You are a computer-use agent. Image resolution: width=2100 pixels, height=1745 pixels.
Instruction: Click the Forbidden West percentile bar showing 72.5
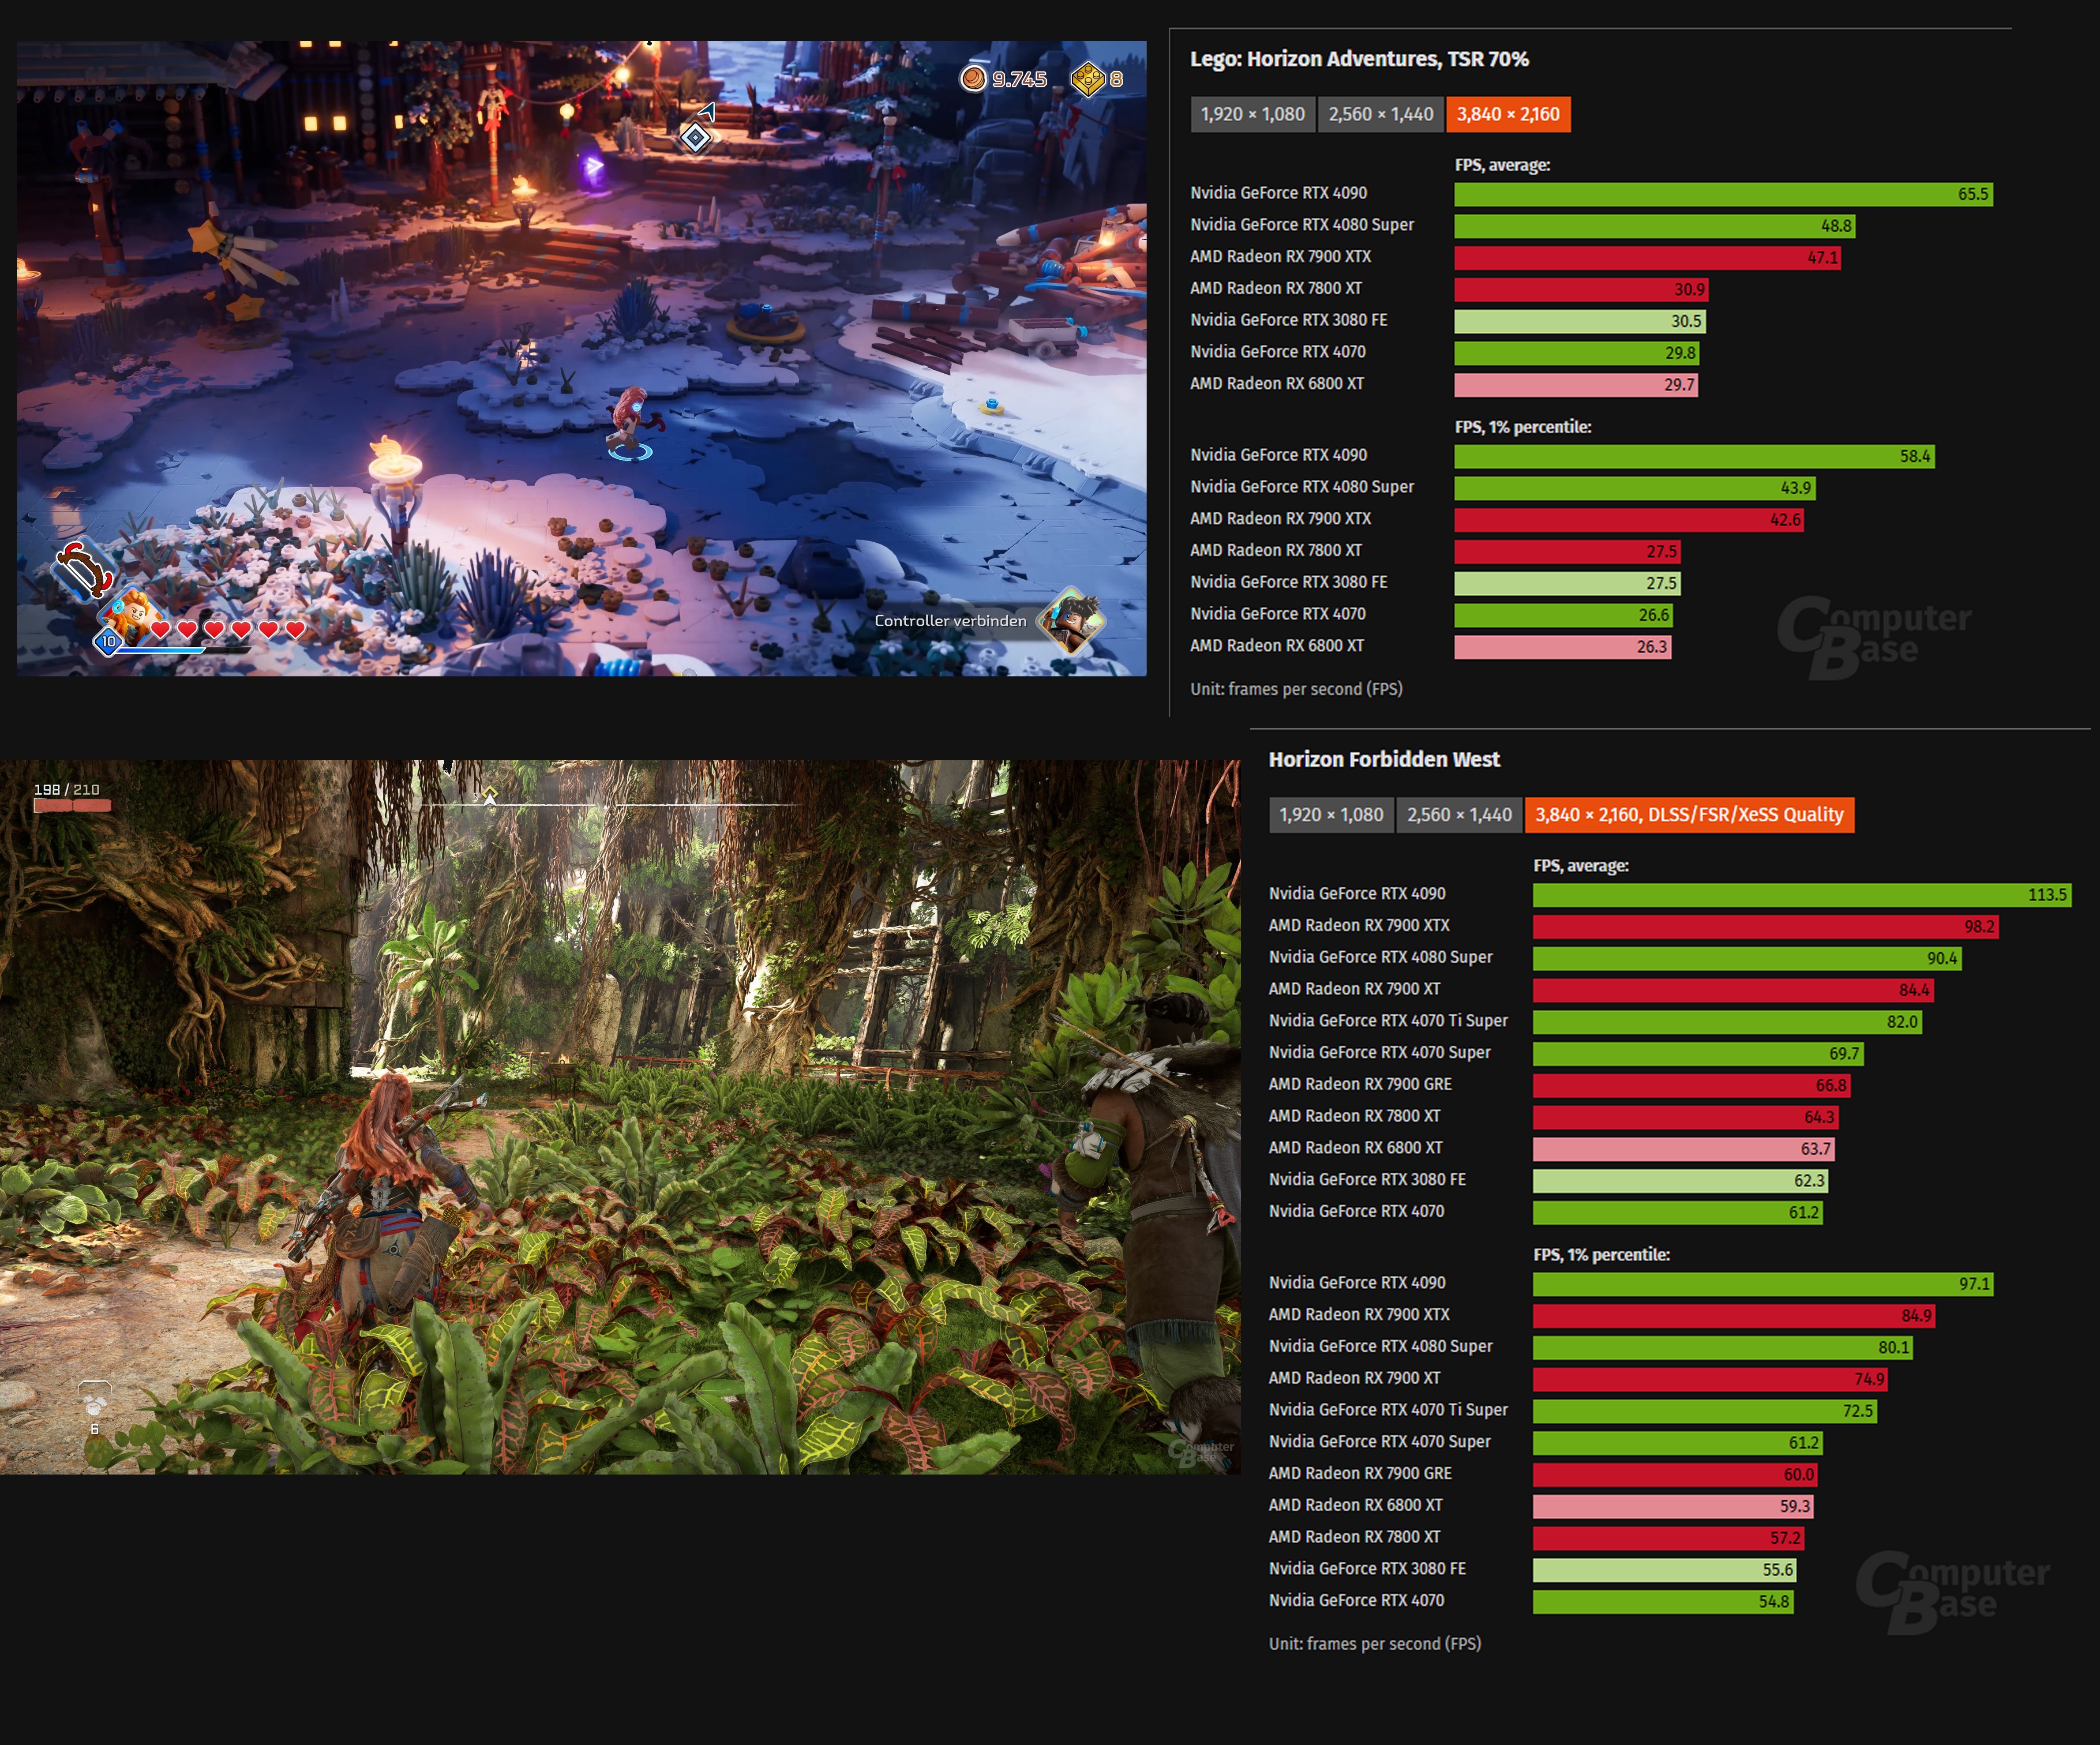tap(1705, 1411)
